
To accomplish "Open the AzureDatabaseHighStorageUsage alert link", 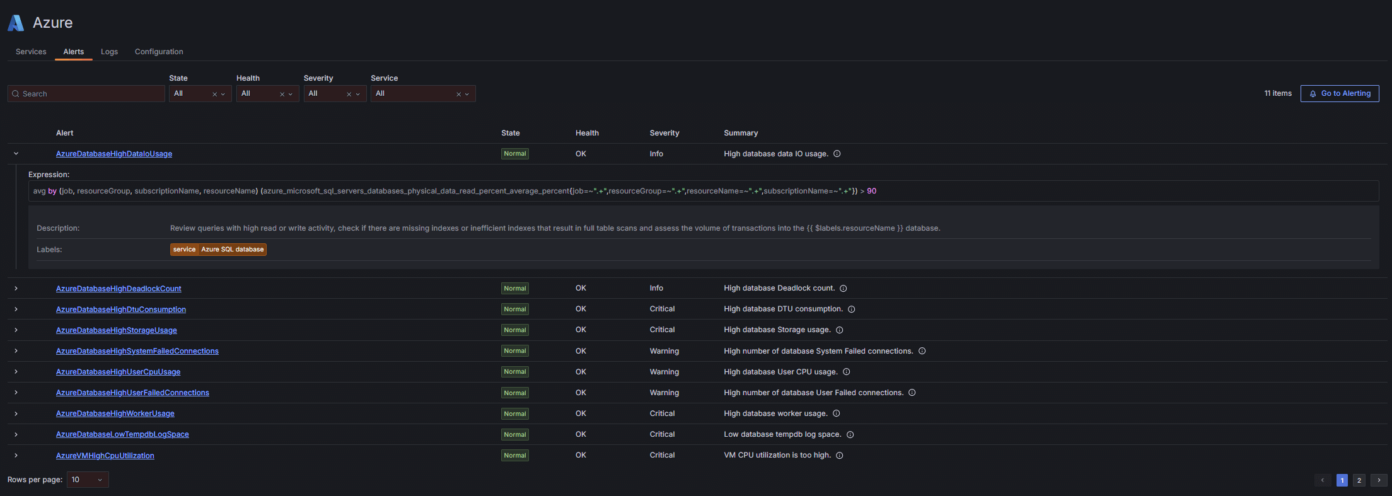I will [x=116, y=330].
